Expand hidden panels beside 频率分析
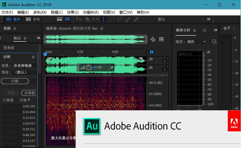The height and width of the screenshot is (148, 242). tap(216, 30)
